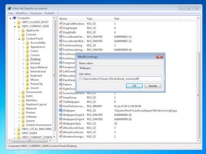Collapse the HKEY_CURRENT_USER key
This screenshot has width=206, height=154.
tap(15, 27)
